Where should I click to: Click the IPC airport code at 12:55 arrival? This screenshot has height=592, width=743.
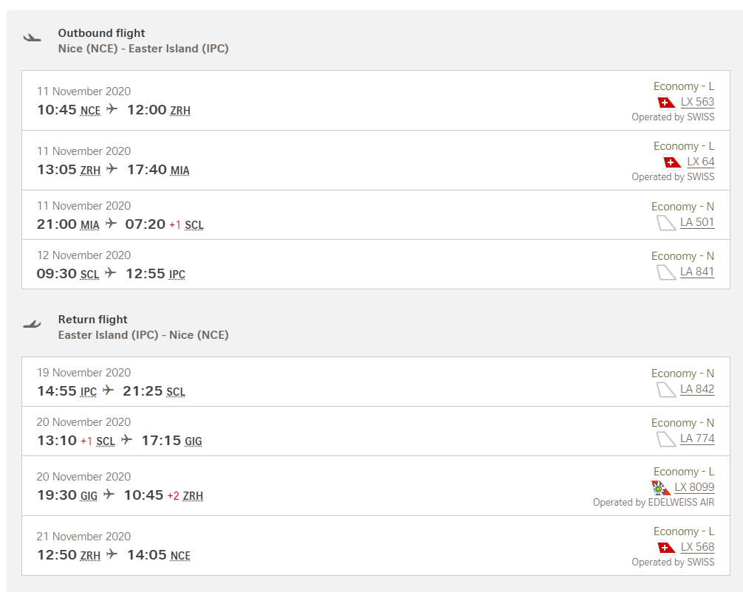click(x=177, y=275)
